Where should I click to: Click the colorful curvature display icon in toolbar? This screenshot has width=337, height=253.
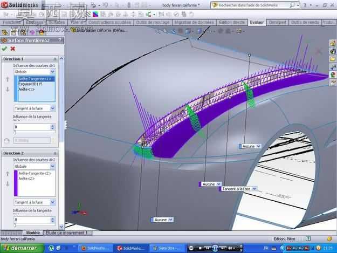(95, 15)
